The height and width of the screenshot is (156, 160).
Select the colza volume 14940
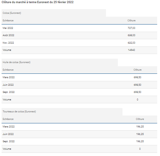132,50
